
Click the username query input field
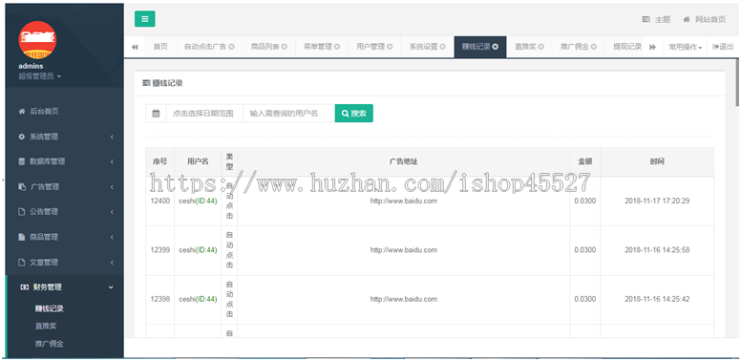(289, 114)
